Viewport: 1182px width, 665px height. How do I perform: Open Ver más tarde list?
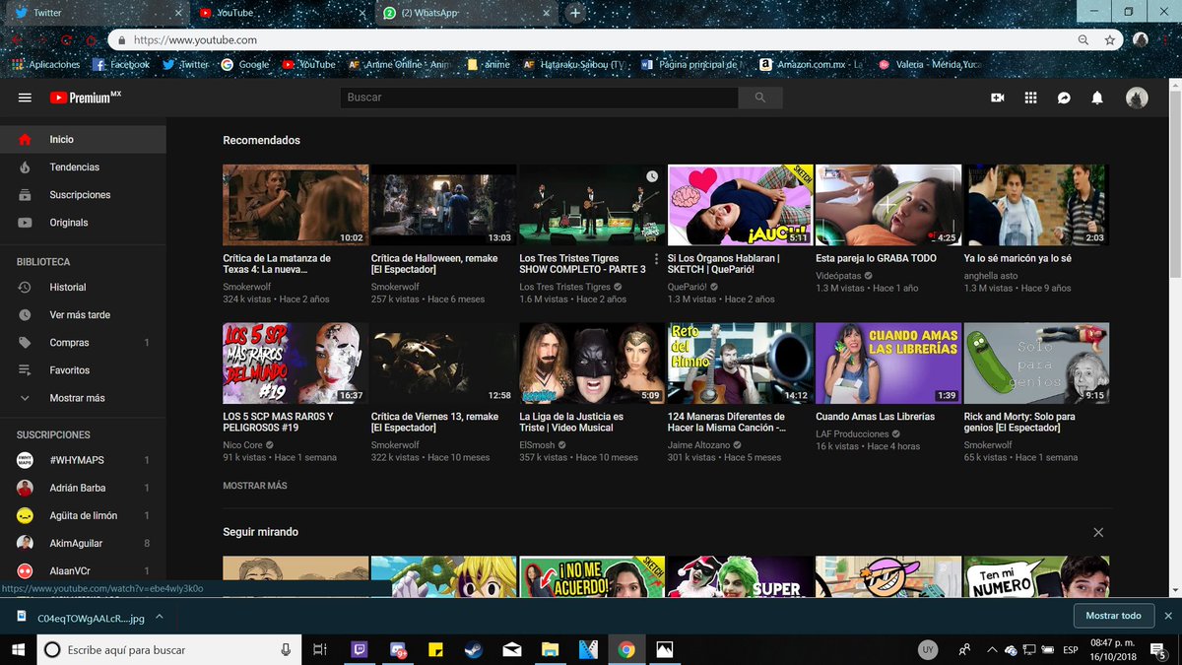[x=83, y=314]
